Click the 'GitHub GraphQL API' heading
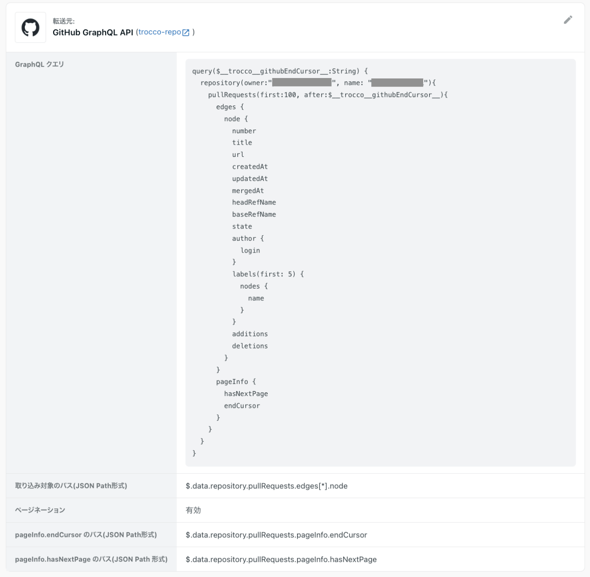 (93, 32)
